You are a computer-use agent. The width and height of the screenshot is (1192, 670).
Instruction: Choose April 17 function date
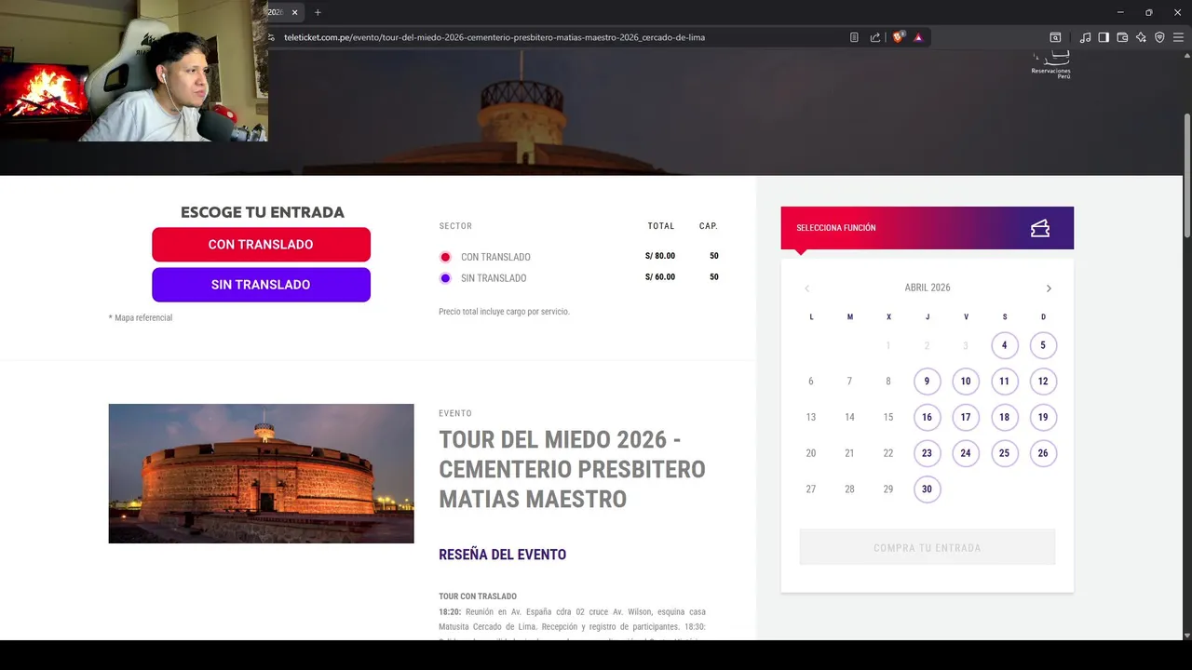pos(966,418)
